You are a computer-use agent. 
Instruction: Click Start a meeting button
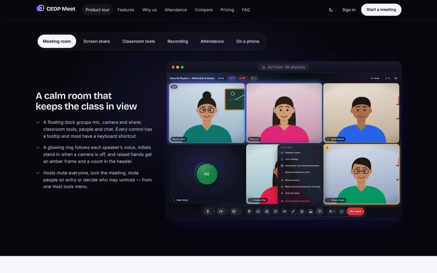(x=381, y=10)
